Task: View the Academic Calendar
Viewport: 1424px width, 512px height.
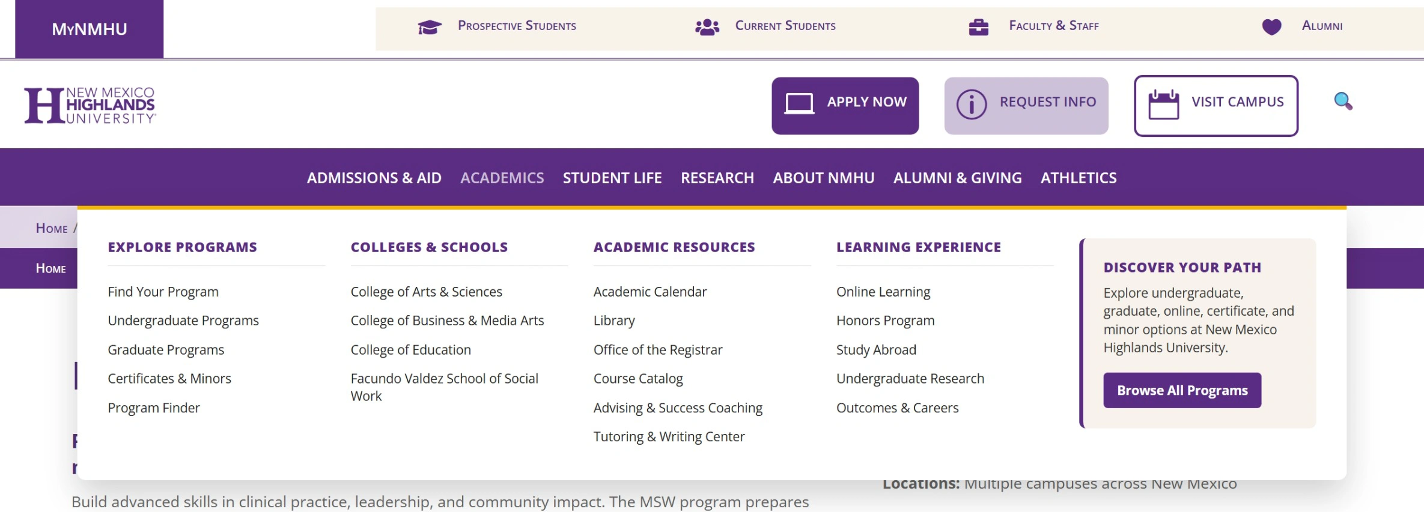Action: 650,292
